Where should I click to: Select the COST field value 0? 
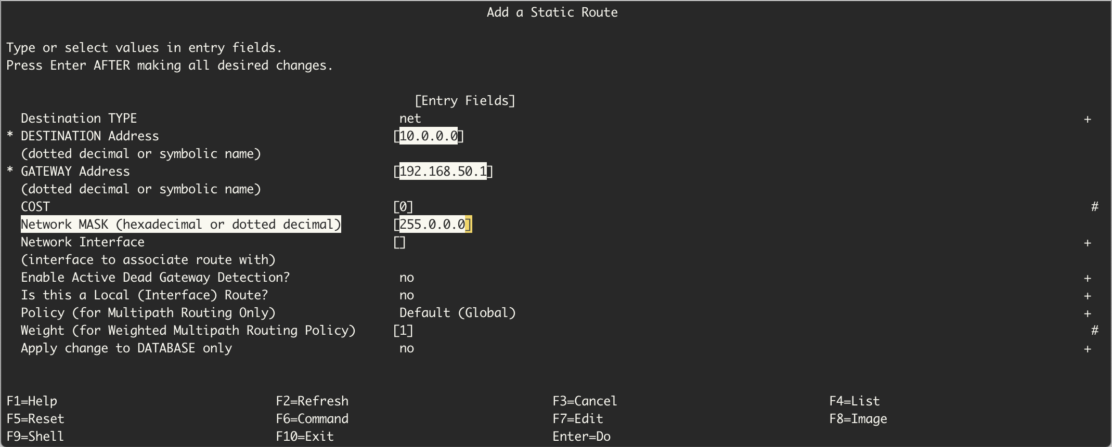403,207
